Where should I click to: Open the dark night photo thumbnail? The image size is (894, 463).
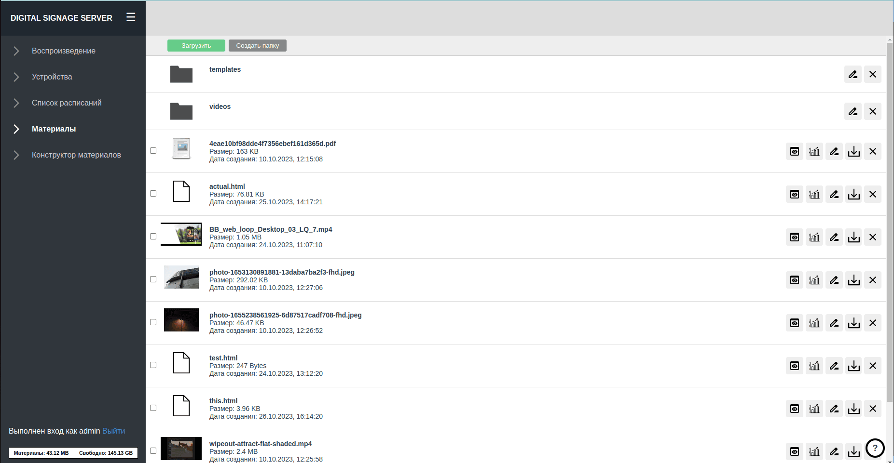coord(181,320)
